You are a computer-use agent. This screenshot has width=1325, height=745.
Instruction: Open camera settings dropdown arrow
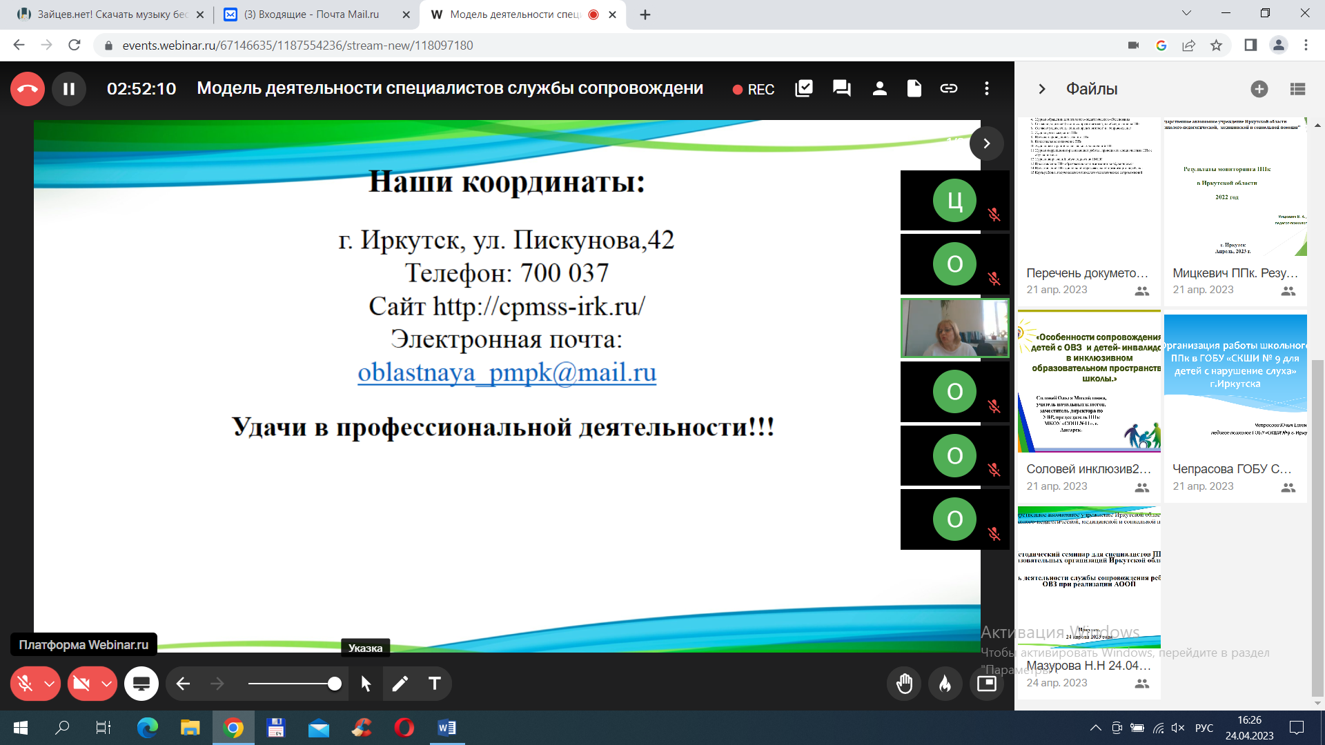(x=107, y=684)
